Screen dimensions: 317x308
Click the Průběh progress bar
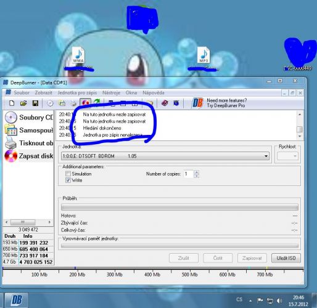[179, 207]
